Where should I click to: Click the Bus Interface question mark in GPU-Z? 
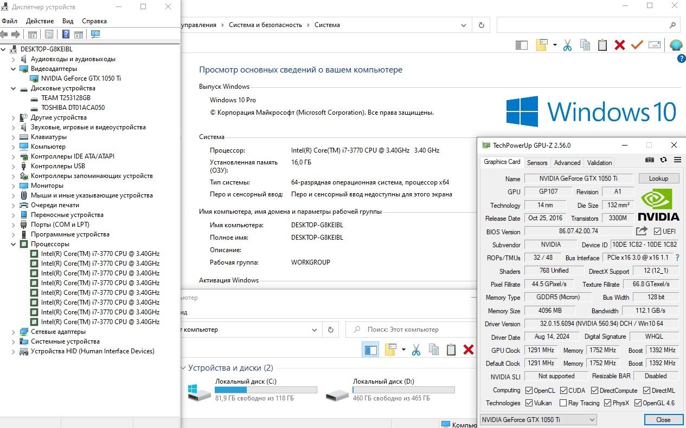(x=677, y=258)
